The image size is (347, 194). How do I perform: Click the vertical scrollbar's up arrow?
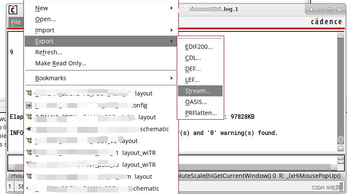click(340, 37)
